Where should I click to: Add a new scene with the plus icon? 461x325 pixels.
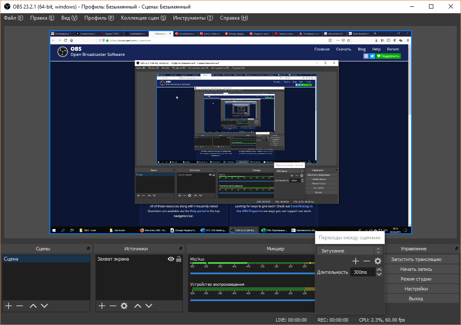pos(8,306)
